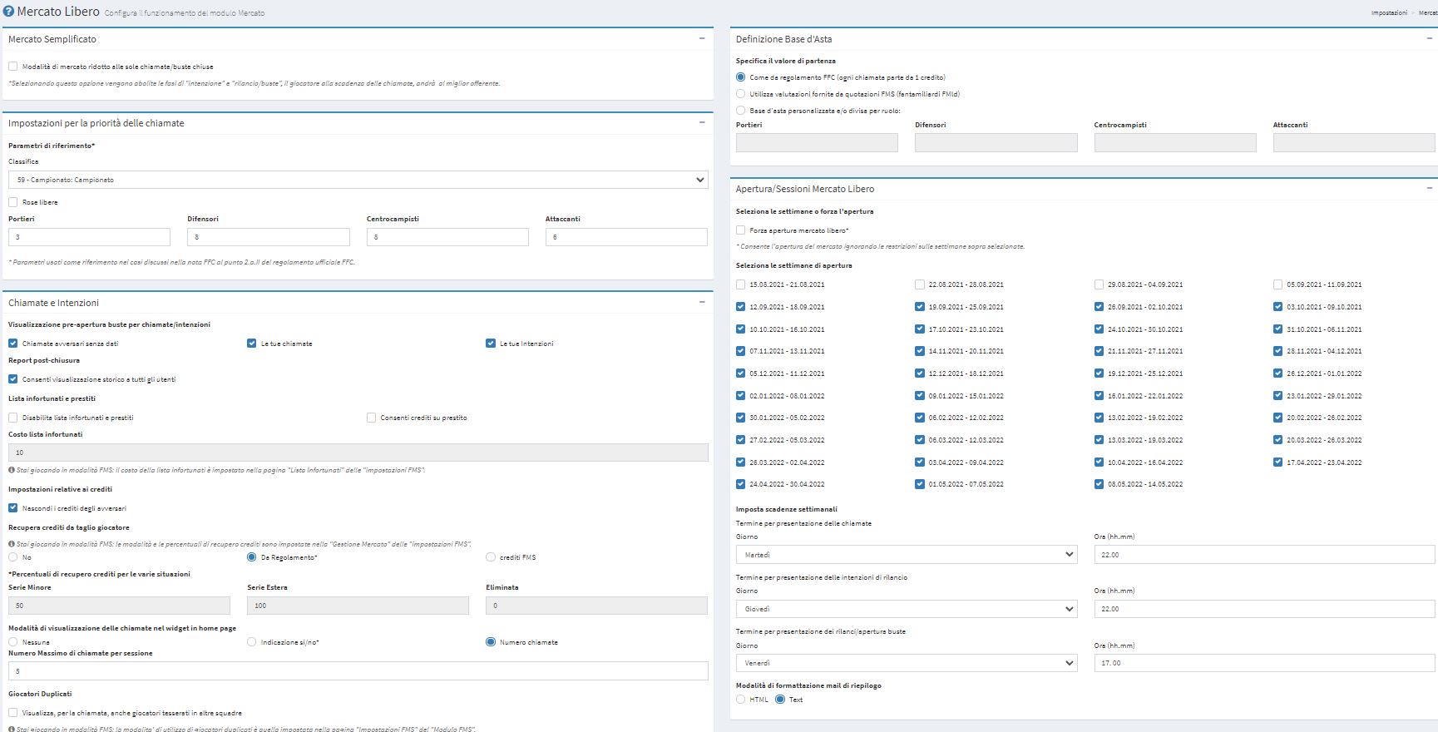The image size is (1438, 732).
Task: Select Nessuna for widget visualization mode
Action: point(13,642)
